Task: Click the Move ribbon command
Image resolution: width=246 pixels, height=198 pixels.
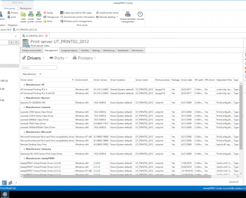Action: pyautogui.click(x=48, y=21)
